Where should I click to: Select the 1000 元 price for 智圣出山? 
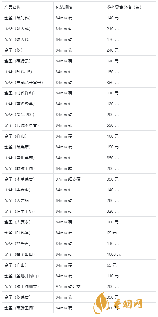point(114,254)
